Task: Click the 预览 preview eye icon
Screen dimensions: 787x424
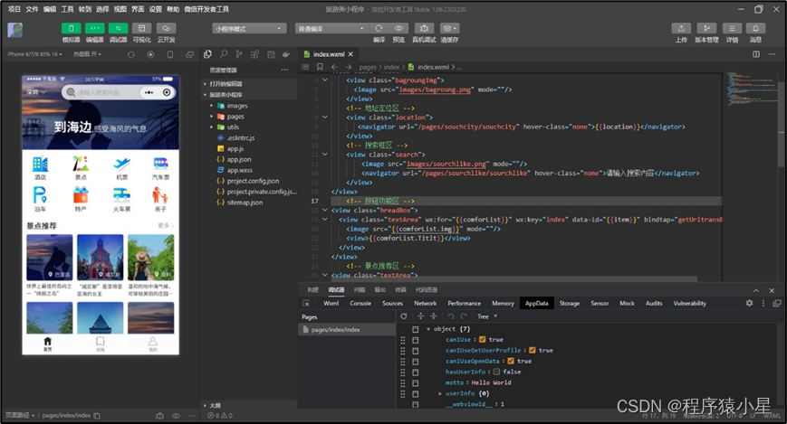Action: coord(398,29)
